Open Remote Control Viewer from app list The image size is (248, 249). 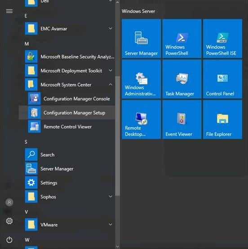tap(67, 127)
